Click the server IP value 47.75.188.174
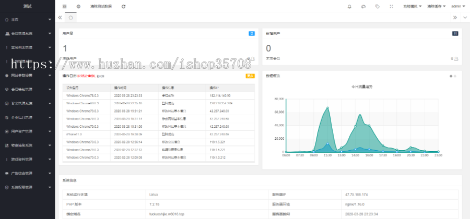 356,194
